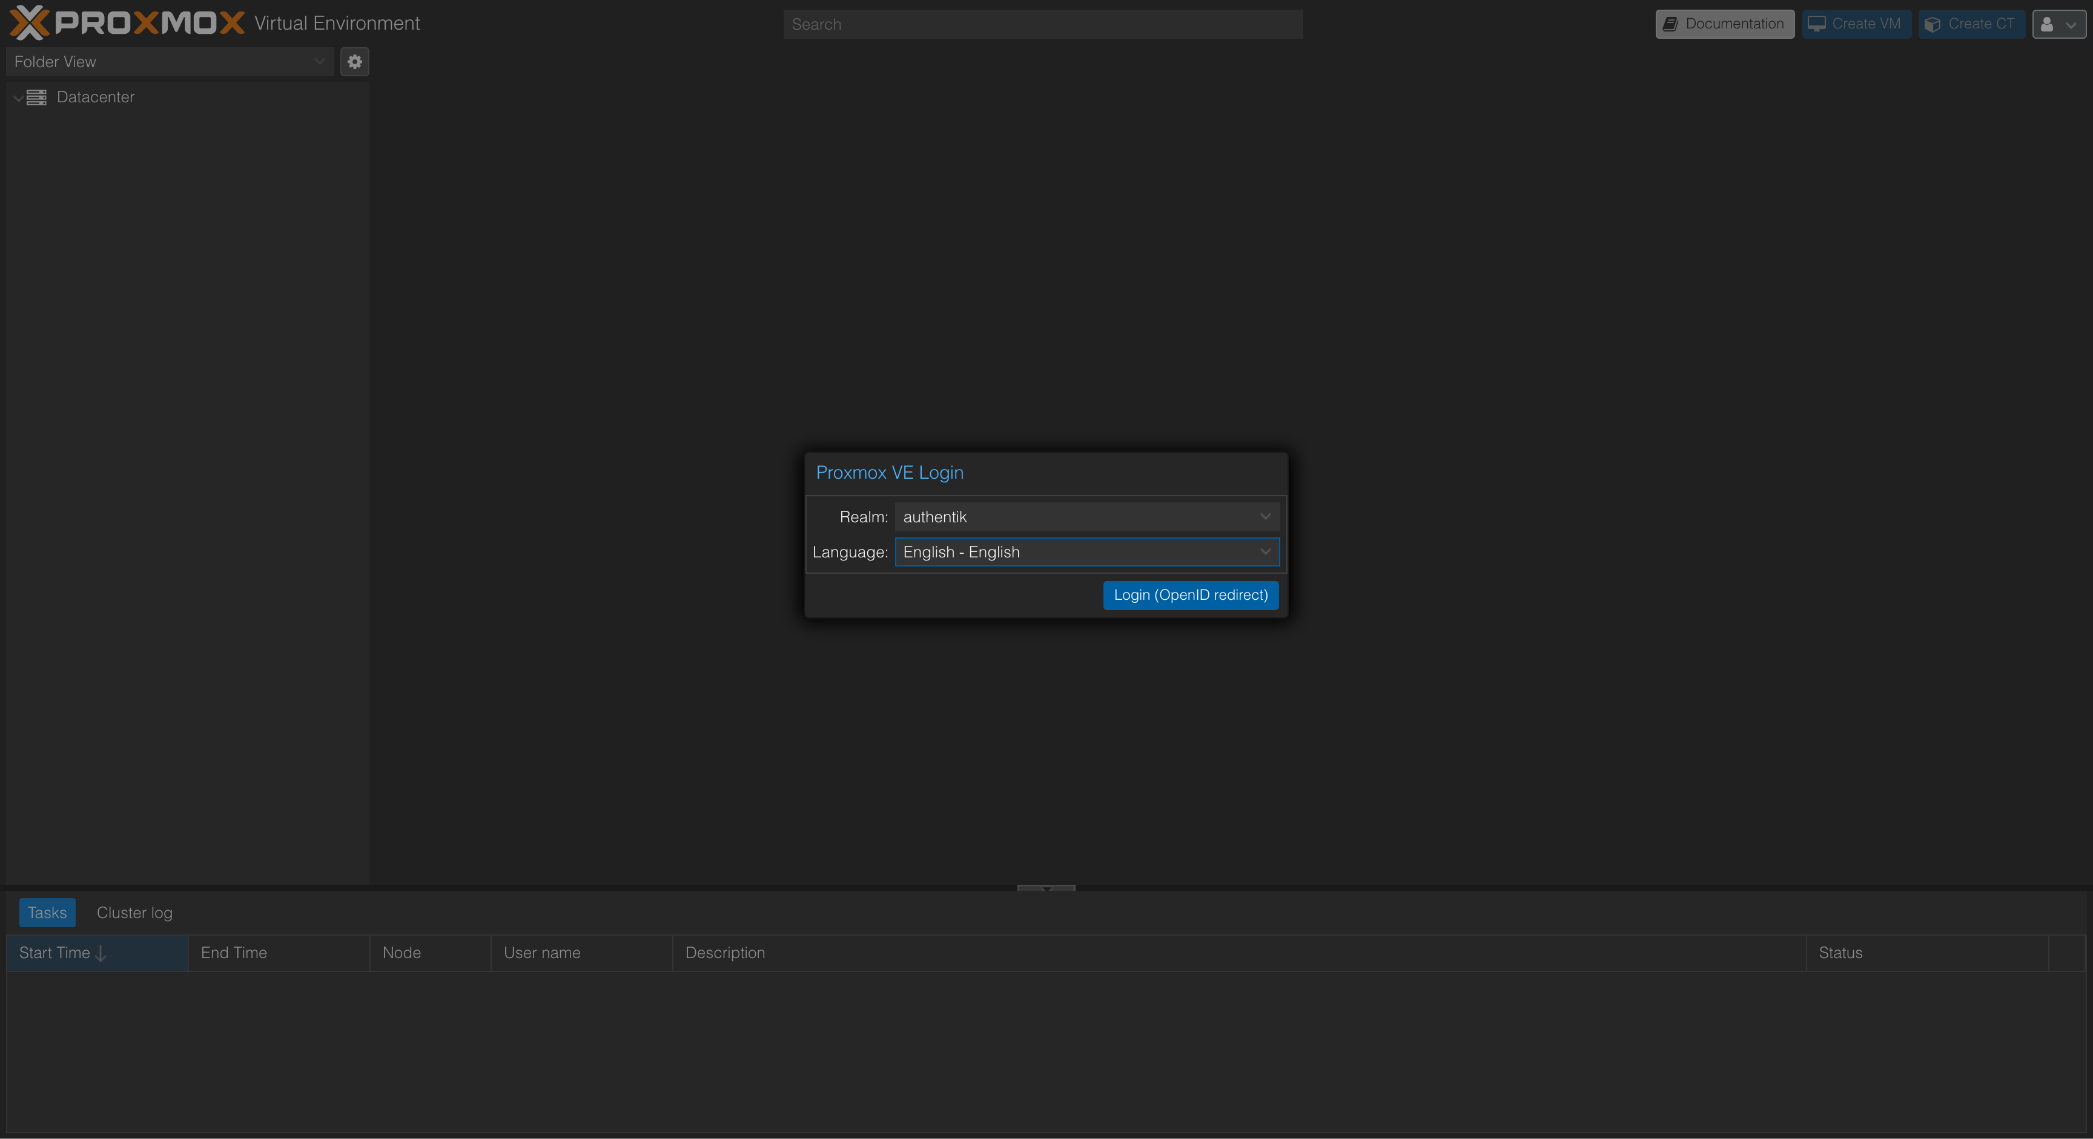This screenshot has height=1139, width=2093.
Task: Select the Tasks tab
Action: coord(46,913)
